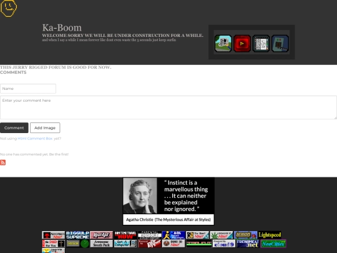Open the red play button icon

(x=242, y=44)
